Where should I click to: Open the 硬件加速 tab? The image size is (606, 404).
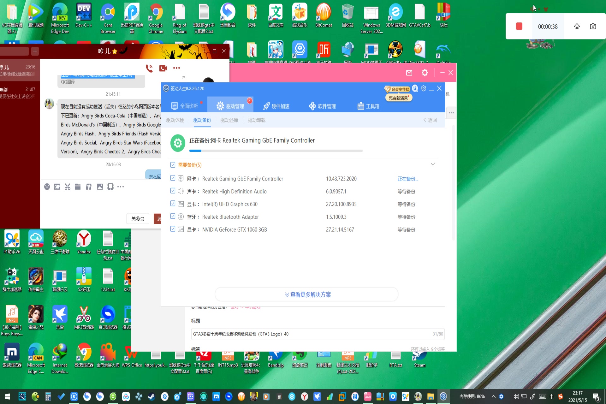tap(276, 106)
